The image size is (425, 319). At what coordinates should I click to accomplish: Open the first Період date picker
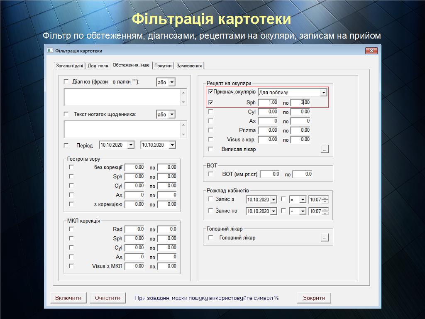point(131,145)
